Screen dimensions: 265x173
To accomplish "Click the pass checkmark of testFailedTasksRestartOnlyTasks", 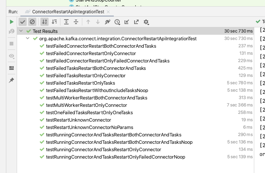I will [x=42, y=83].
